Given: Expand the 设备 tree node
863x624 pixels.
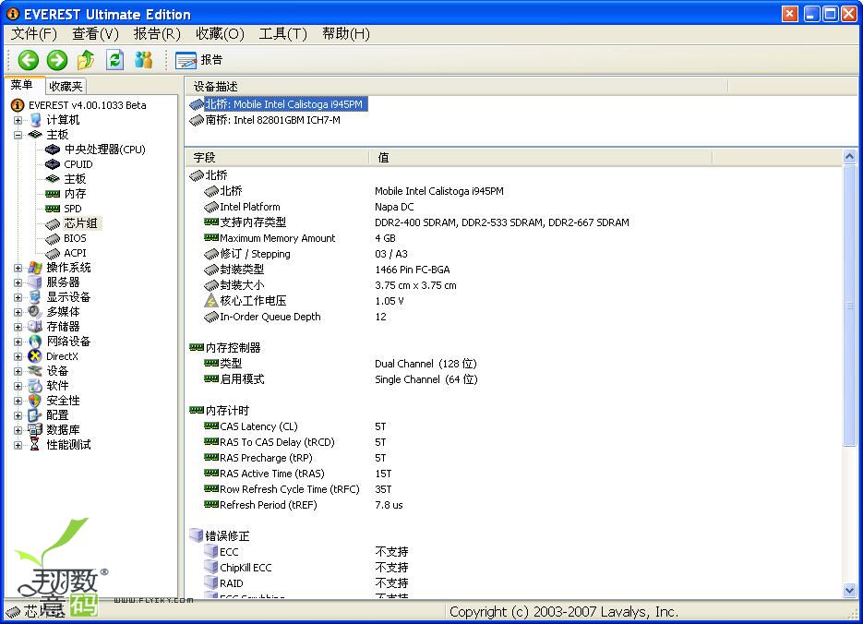Looking at the screenshot, I should 18,371.
